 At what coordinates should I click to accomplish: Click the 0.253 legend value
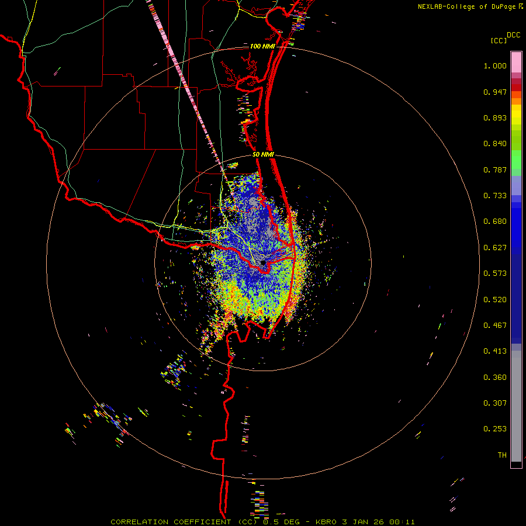click(x=495, y=429)
